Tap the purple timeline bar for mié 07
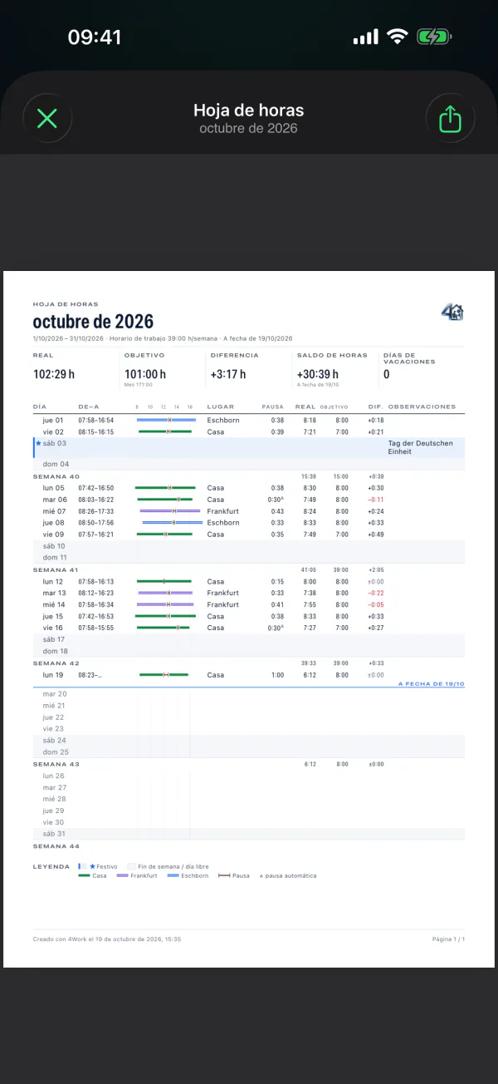The height and width of the screenshot is (1084, 498). tap(170, 511)
